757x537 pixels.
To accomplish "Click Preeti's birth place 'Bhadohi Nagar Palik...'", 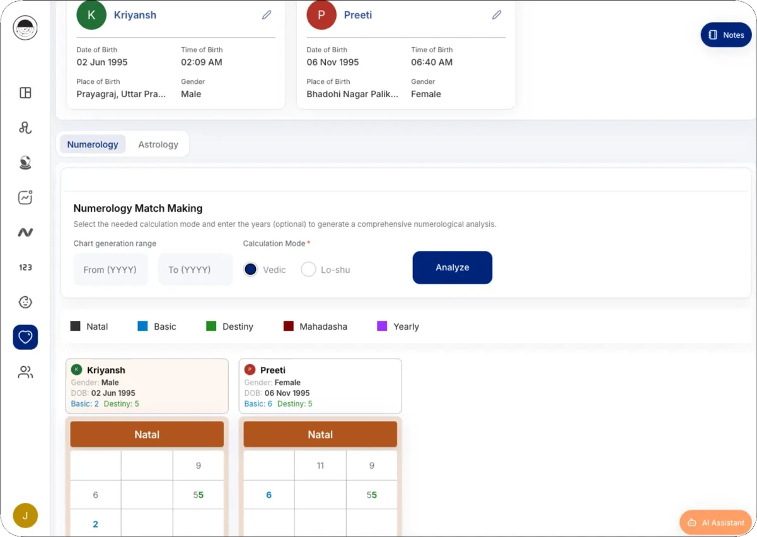I will [x=353, y=94].
